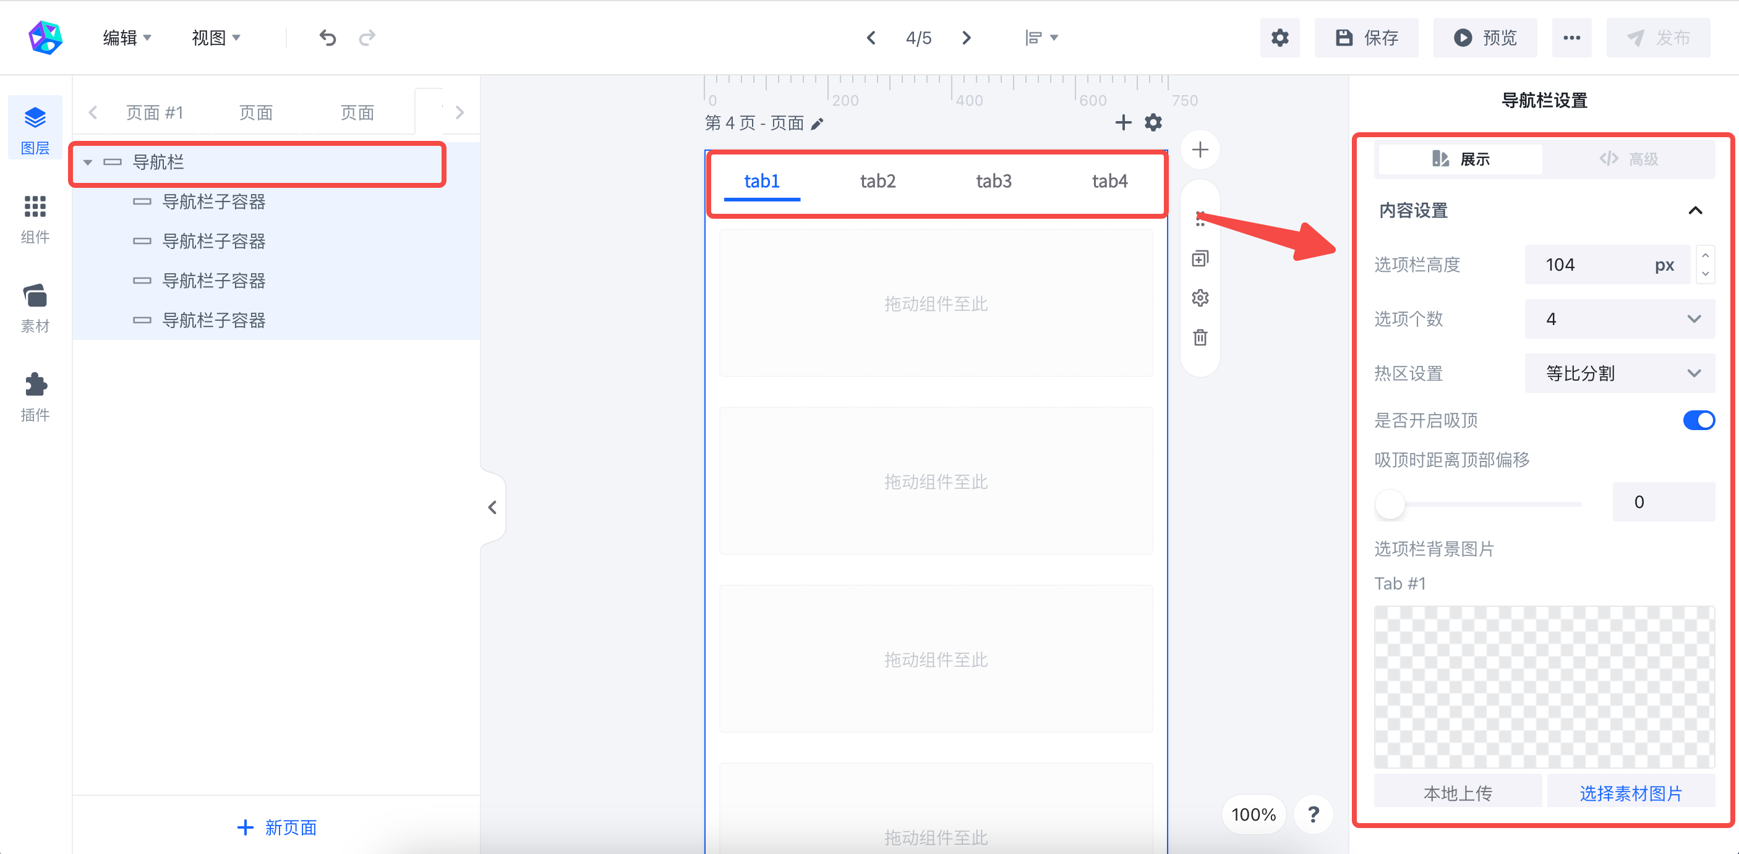This screenshot has height=854, width=1739.
Task: Delete component with trash icon
Action: tap(1200, 337)
